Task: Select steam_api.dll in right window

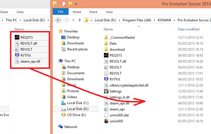Action: (x=116, y=103)
